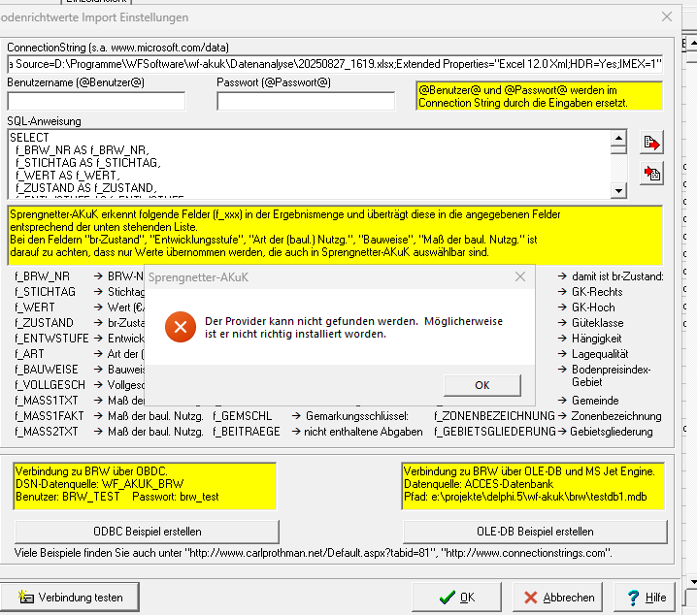Click the 'damit ist br-Zustand:' text
Screen dimensions: 697x615
(x=617, y=276)
